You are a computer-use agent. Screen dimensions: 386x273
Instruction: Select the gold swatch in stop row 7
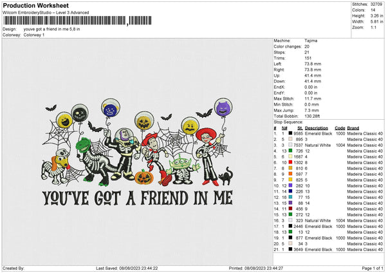tap(290, 168)
